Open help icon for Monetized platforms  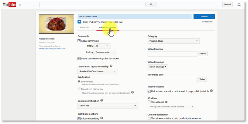click(132, 93)
